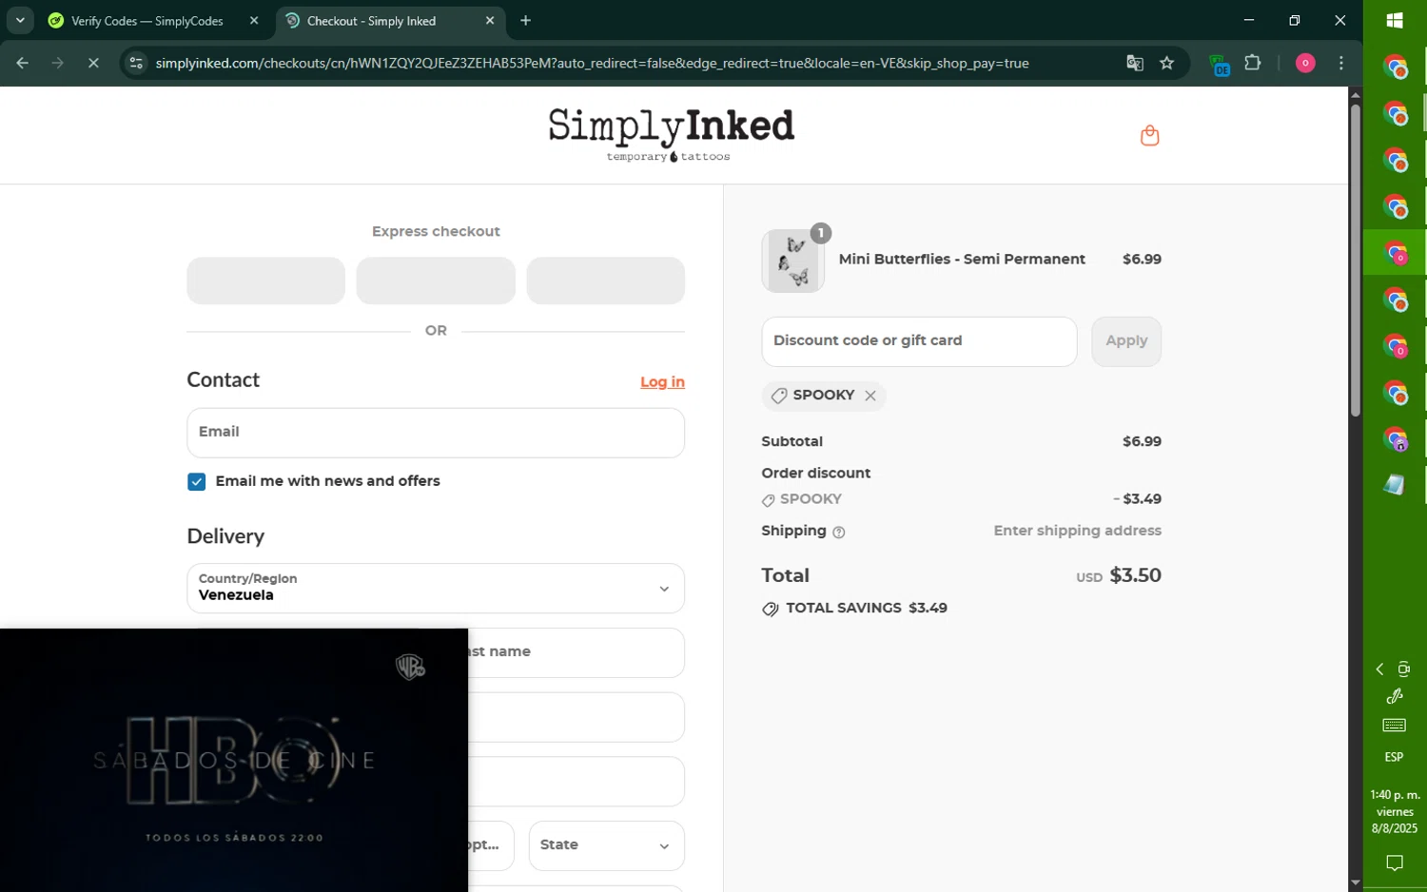This screenshot has width=1427, height=892.
Task: Remove the SPOOKY discount code tag
Action: pos(870,396)
